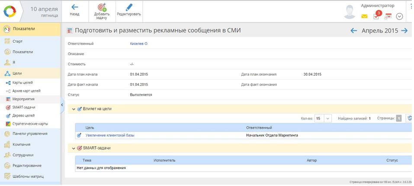Image resolution: width=414 pixels, height=186 pixels.
Task: Go to next month arrow after Апрель 2015
Action: [x=404, y=31]
